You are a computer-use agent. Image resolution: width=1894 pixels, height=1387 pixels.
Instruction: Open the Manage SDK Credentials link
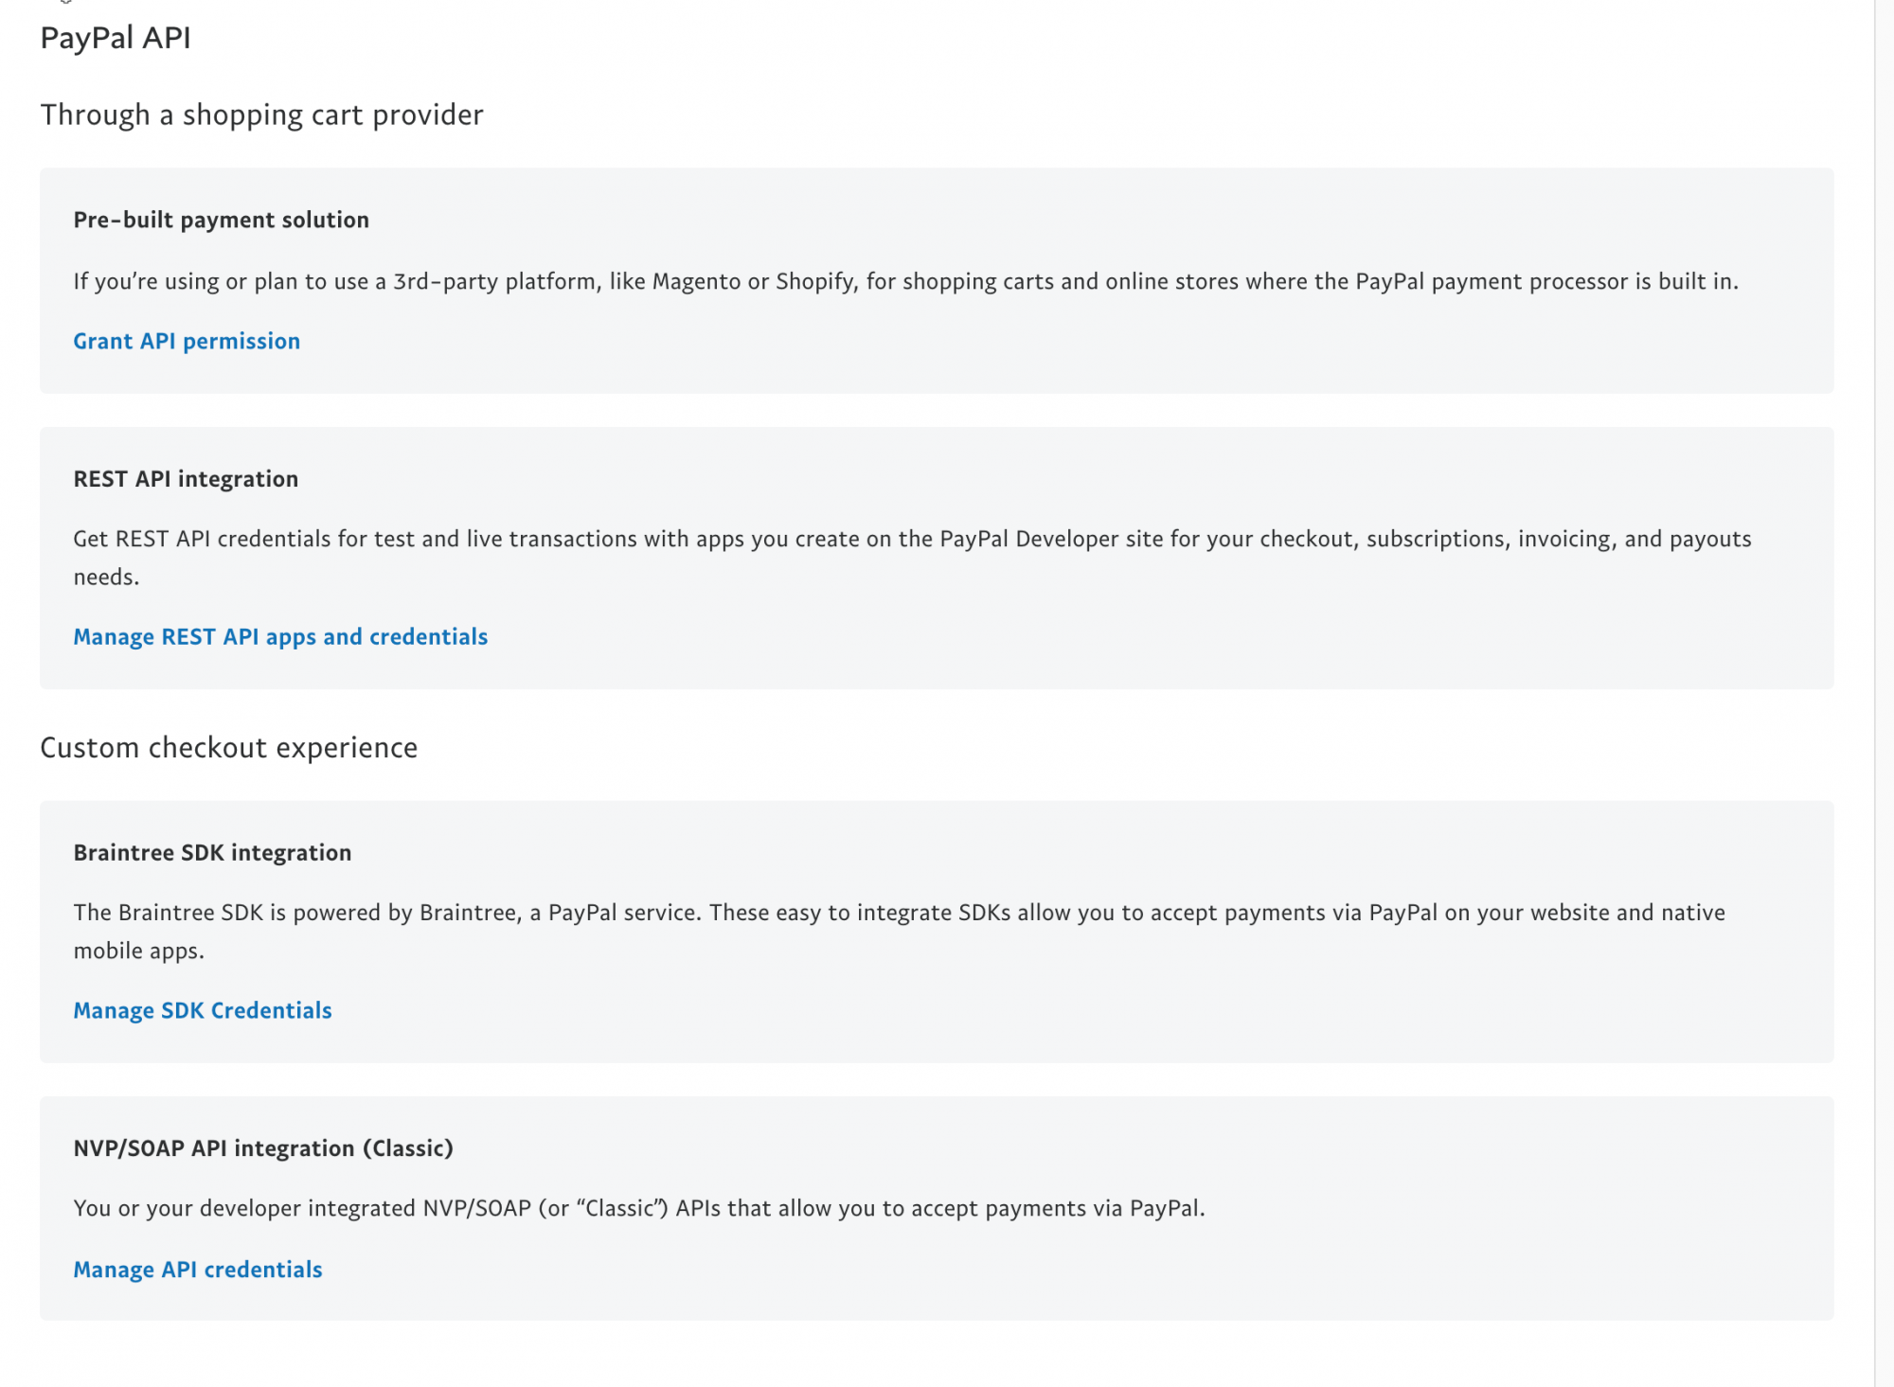(x=203, y=1010)
